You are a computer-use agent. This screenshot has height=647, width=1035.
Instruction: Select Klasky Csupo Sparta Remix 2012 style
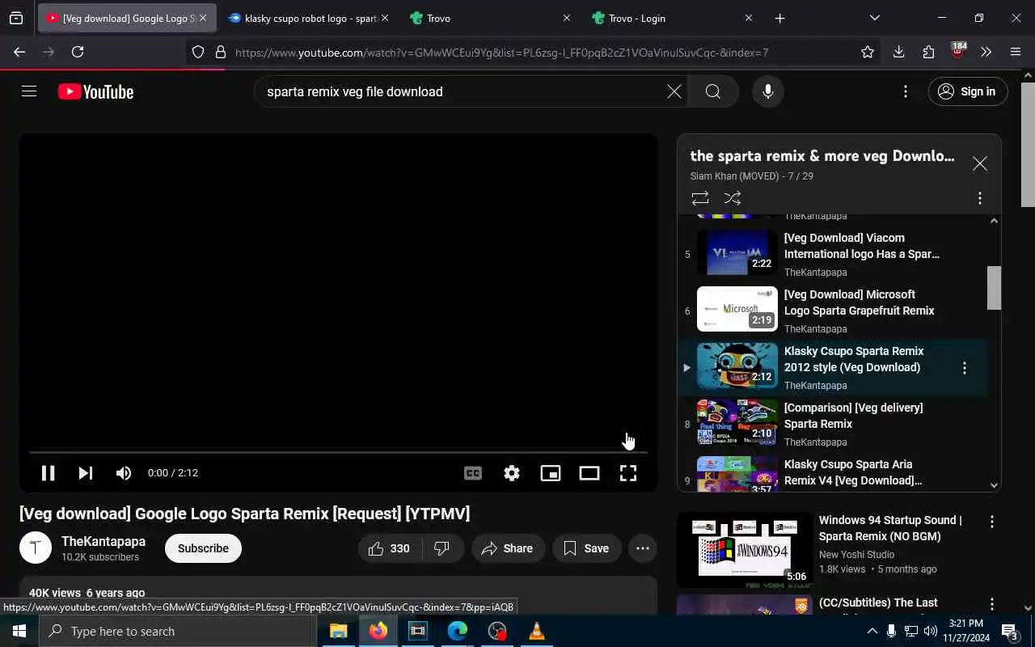[854, 359]
